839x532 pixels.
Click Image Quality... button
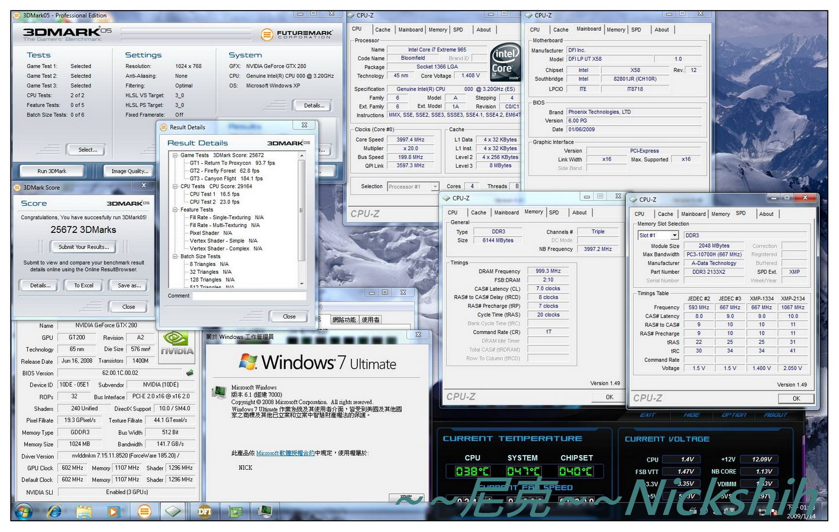coord(130,171)
